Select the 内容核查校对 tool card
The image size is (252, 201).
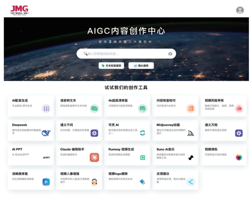pos(175,106)
